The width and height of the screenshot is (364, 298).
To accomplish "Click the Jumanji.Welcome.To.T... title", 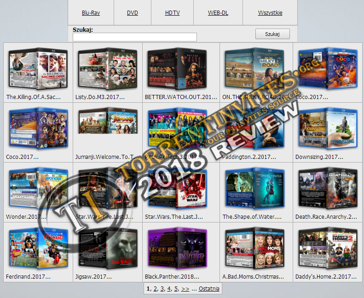I will [x=107, y=157].
